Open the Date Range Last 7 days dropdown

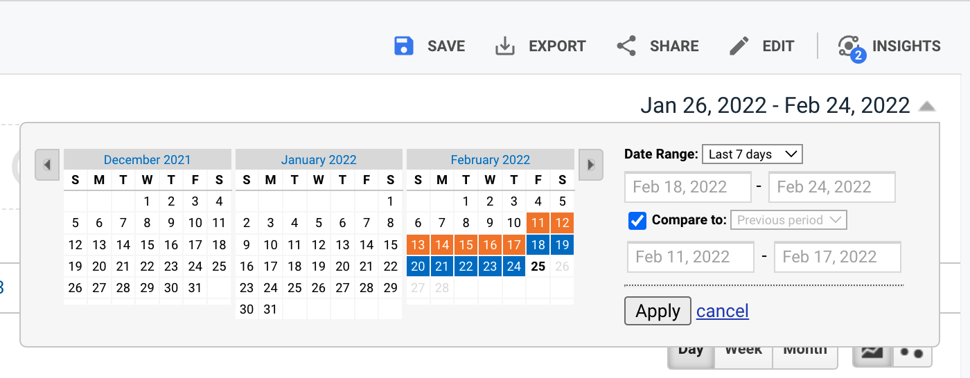click(752, 154)
